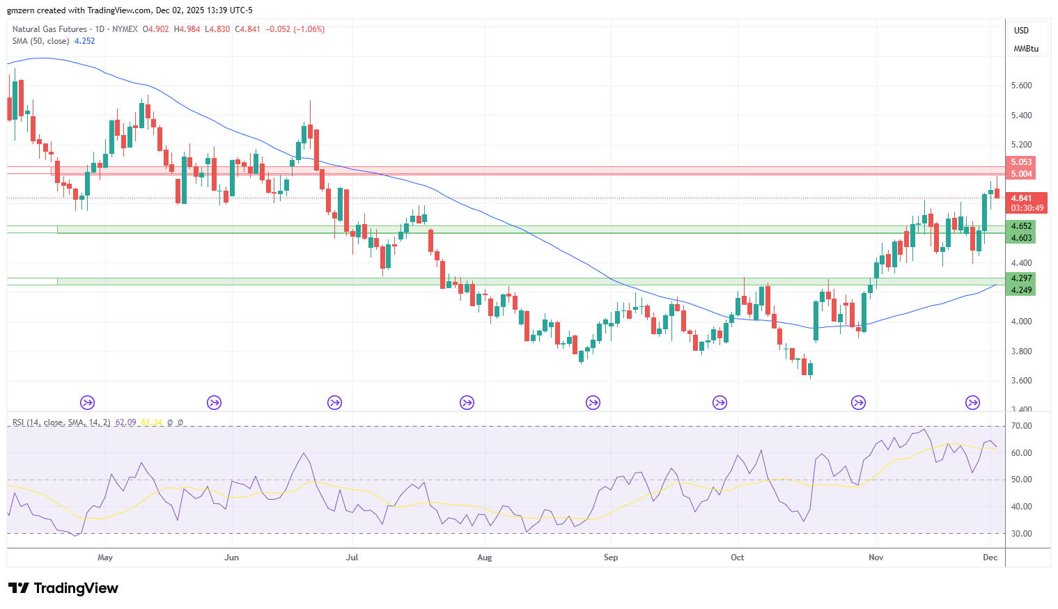The height and width of the screenshot is (609, 1058).
Task: Click the RSI (14, close, SMA, 14, 2) legend
Action: pyautogui.click(x=61, y=422)
